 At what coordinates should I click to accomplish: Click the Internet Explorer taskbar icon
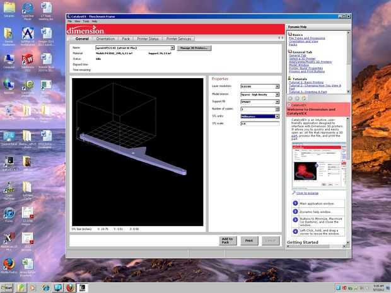click(x=45, y=288)
